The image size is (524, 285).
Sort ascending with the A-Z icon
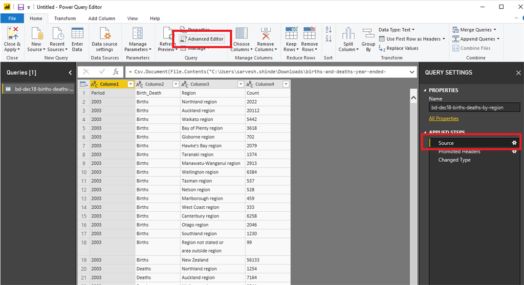[329, 30]
